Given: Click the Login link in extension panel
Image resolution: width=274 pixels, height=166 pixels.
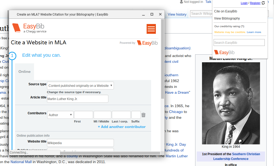Looking at the screenshot, I should click(x=244, y=3).
